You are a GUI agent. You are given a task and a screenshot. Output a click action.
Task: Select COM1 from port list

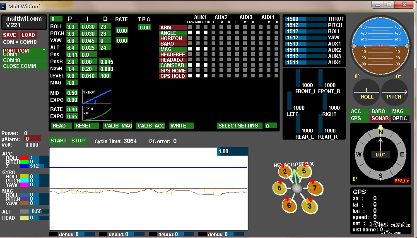click(x=24, y=55)
